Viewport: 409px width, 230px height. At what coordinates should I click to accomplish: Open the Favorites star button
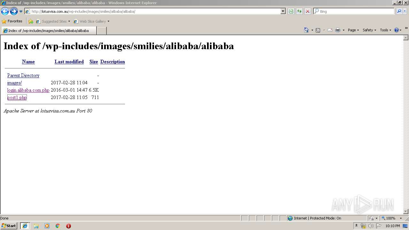click(x=12, y=21)
